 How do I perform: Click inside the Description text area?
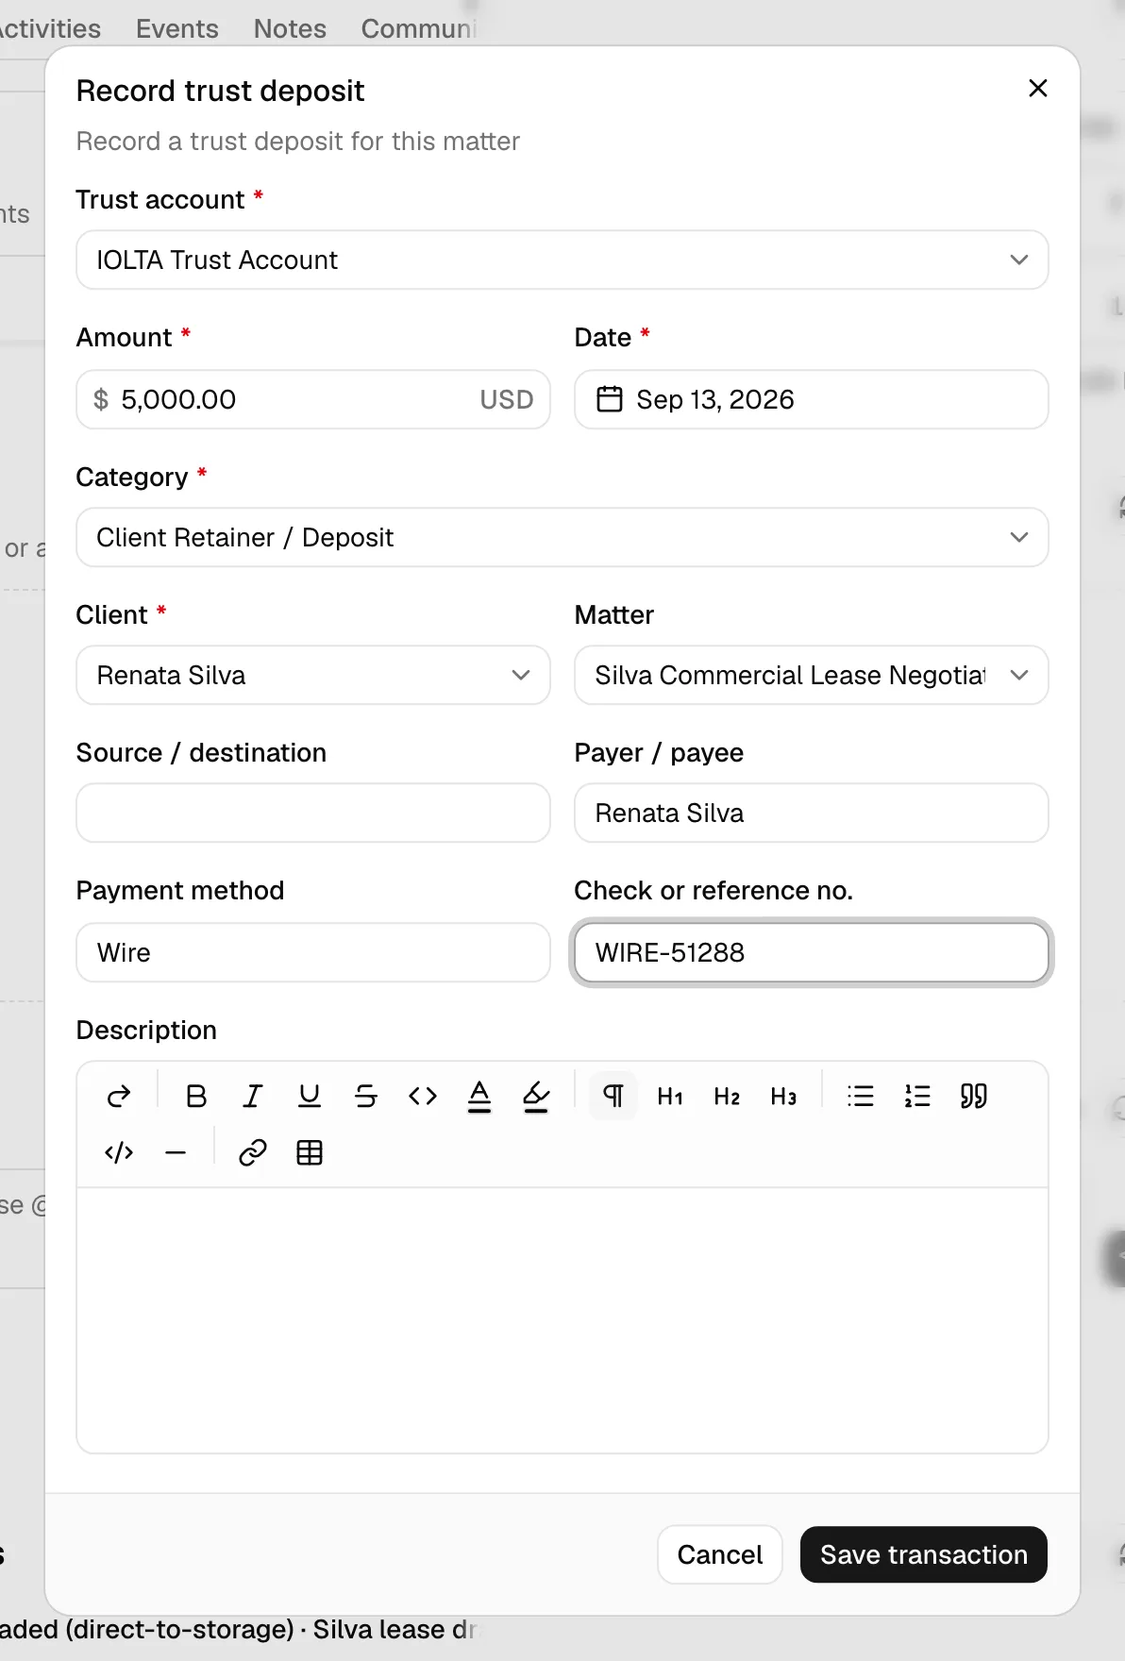(562, 1319)
